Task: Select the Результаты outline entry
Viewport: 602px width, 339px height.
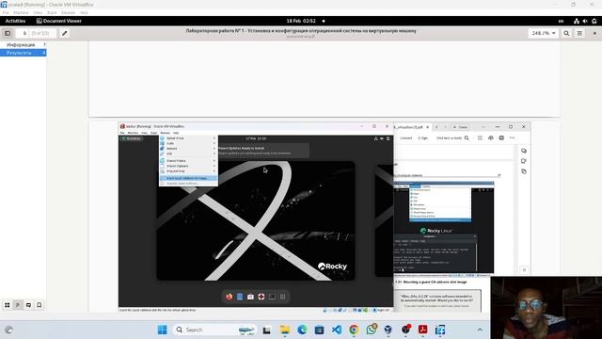Action: pyautogui.click(x=23, y=53)
